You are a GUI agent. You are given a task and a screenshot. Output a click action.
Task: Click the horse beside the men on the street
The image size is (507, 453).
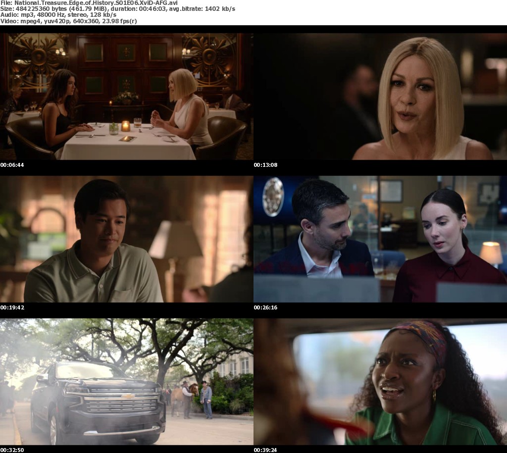coord(176,396)
